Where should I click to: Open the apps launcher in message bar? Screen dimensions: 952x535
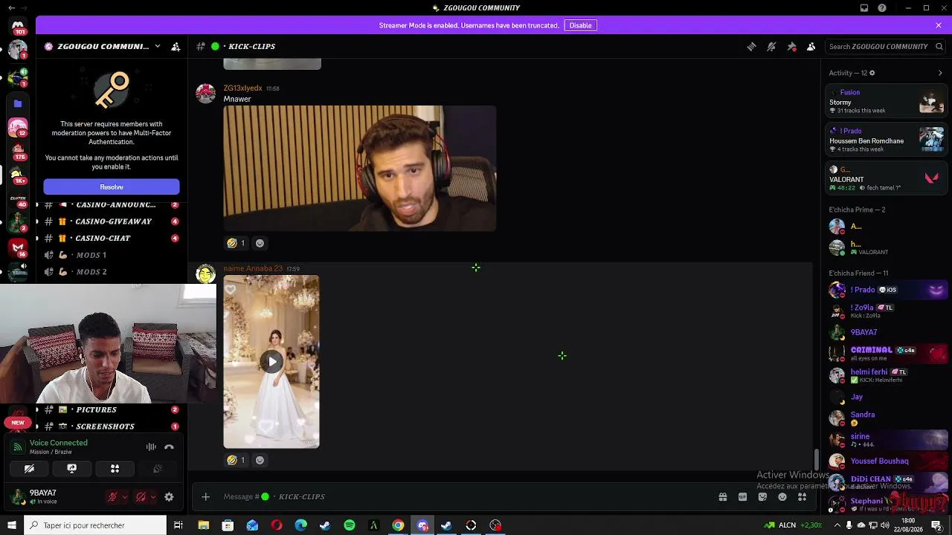(x=803, y=497)
